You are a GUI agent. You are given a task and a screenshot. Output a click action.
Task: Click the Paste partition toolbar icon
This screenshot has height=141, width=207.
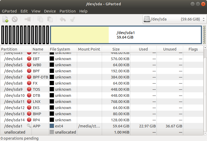coord(50,19)
